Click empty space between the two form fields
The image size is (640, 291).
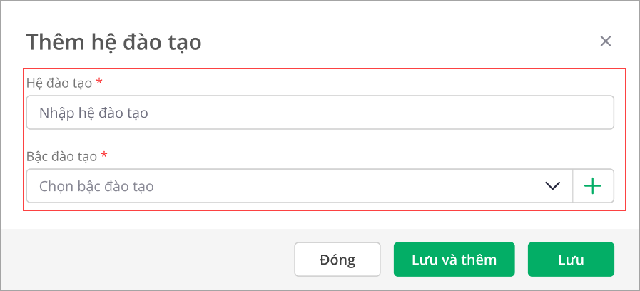321,140
